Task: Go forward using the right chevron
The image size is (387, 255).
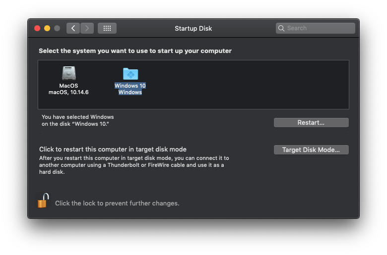Action: pos(87,28)
